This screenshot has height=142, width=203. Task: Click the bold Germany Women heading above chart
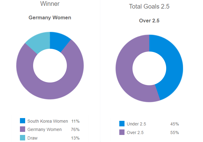pyautogui.click(x=50, y=17)
